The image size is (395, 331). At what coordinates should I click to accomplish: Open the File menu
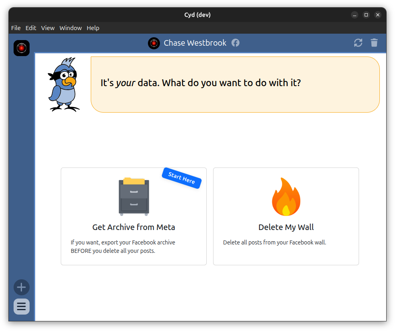pyautogui.click(x=16, y=28)
